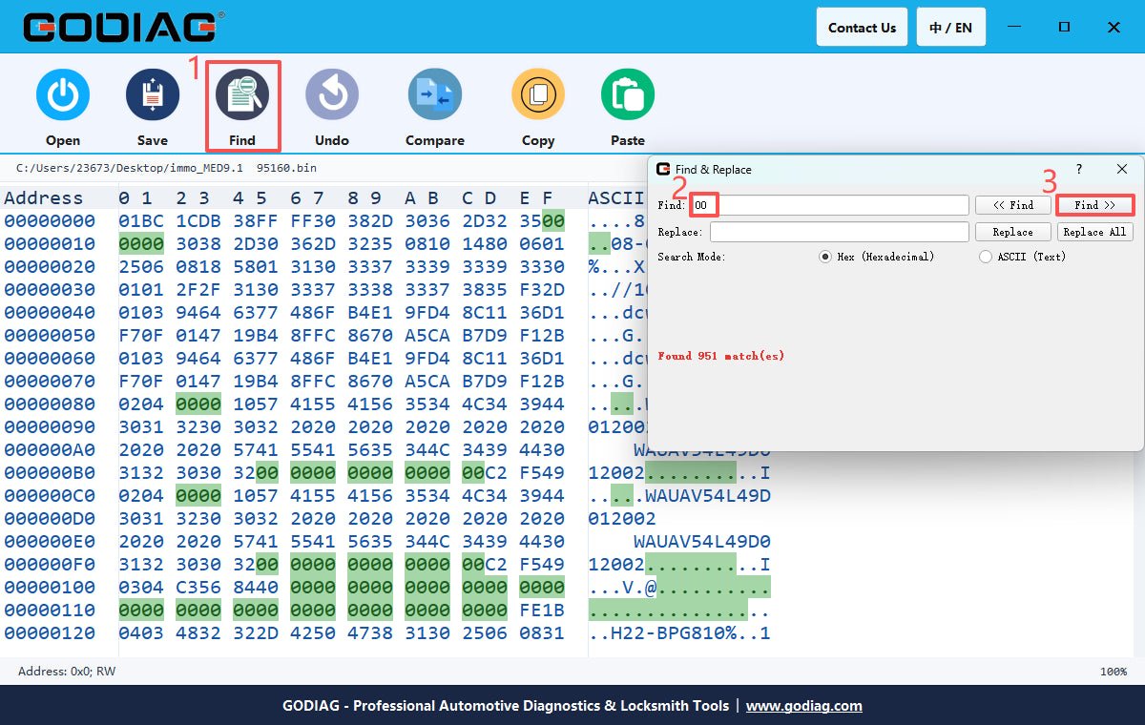Screen dimensions: 1145x725
Task: Open the Find tool
Action: click(242, 95)
